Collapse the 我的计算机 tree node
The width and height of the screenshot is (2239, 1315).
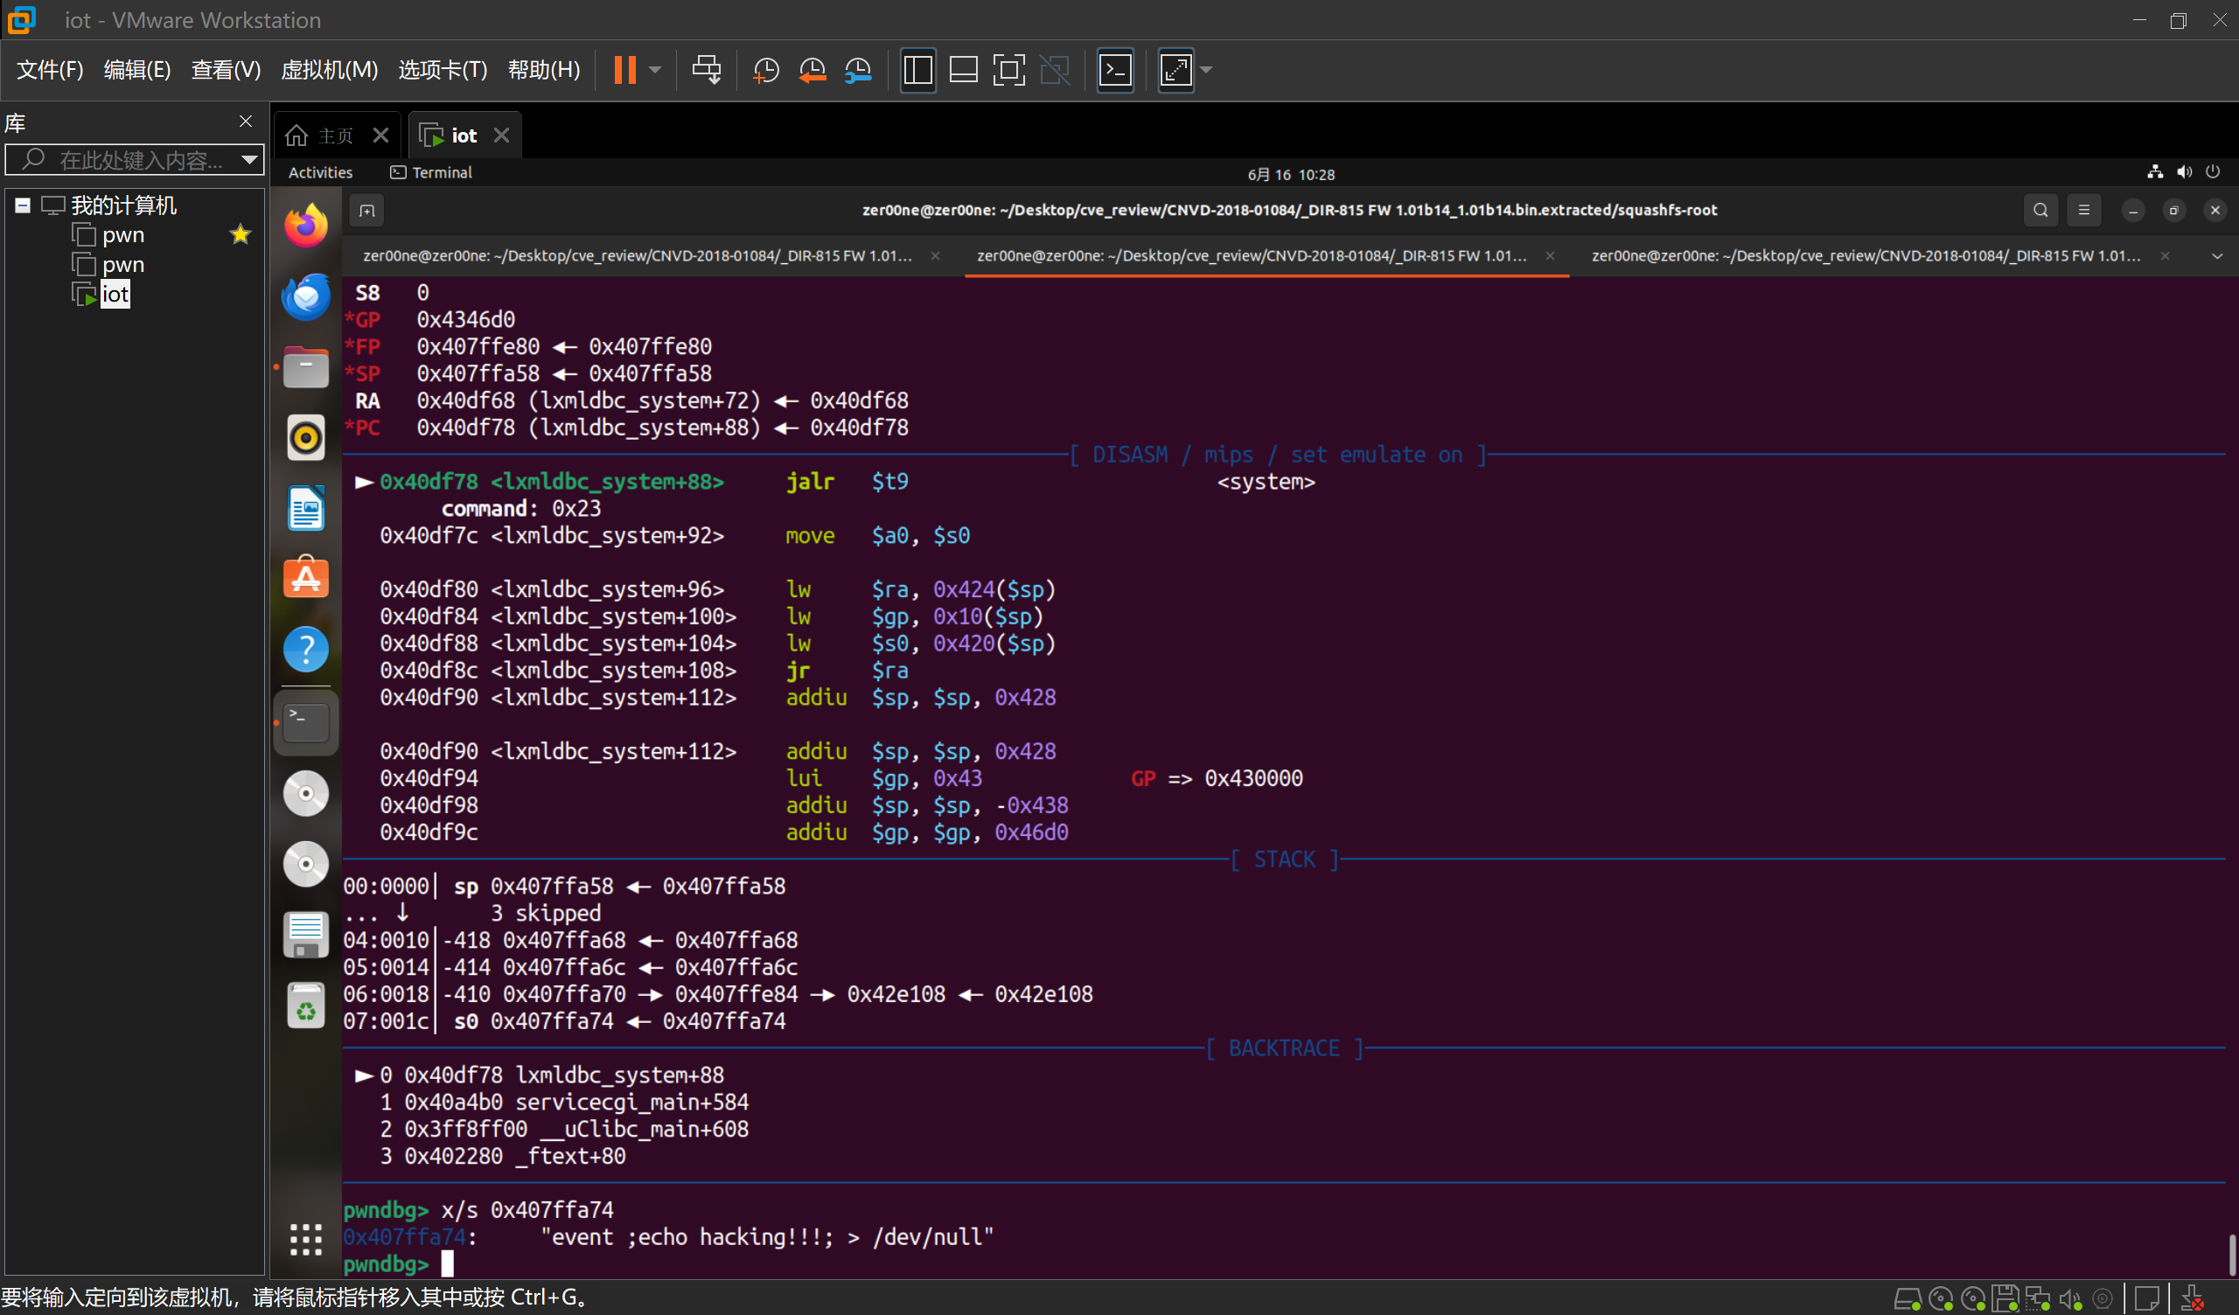[22, 205]
